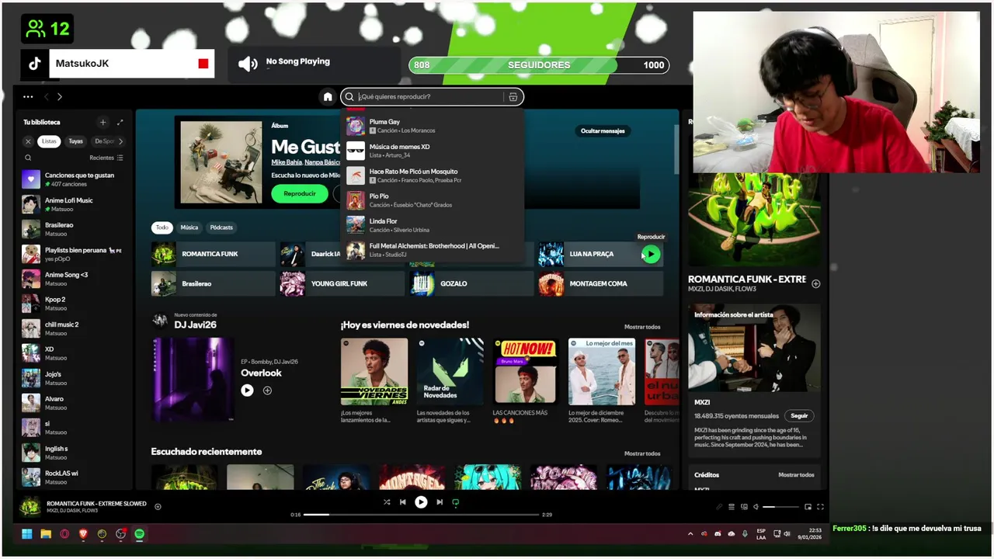Viewport: 994px width, 559px height.
Task: Open connect to a device icon
Action: (744, 507)
